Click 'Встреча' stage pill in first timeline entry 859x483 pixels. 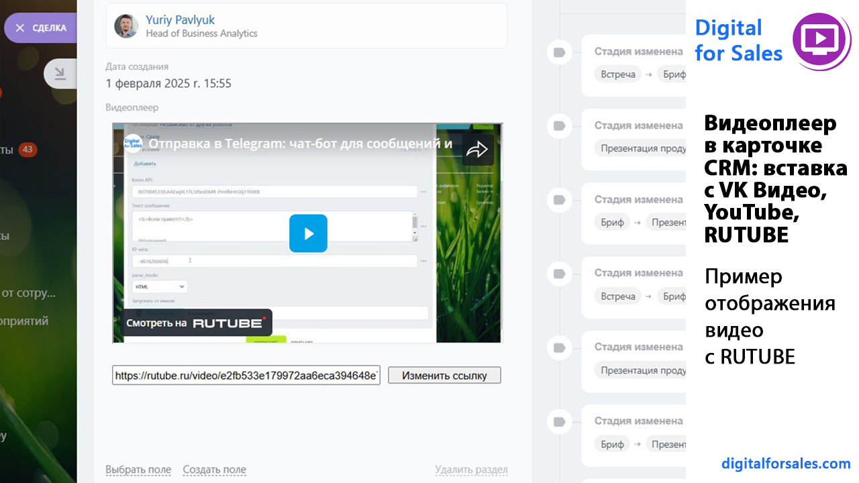(618, 74)
